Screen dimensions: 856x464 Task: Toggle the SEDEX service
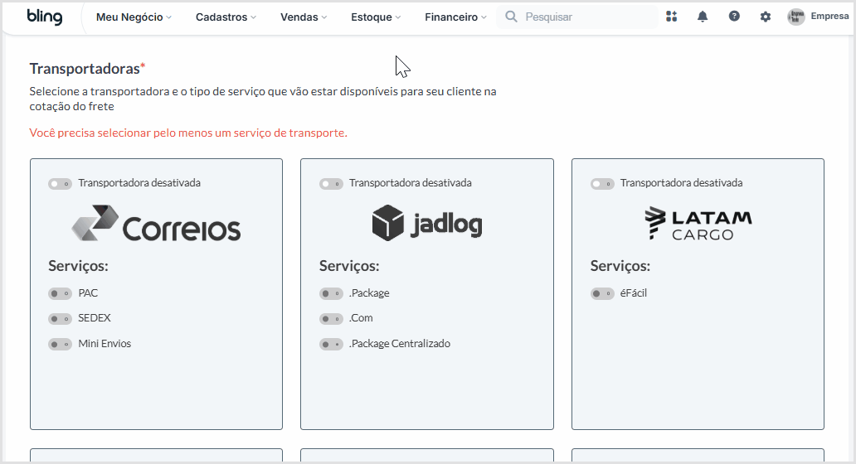(60, 318)
